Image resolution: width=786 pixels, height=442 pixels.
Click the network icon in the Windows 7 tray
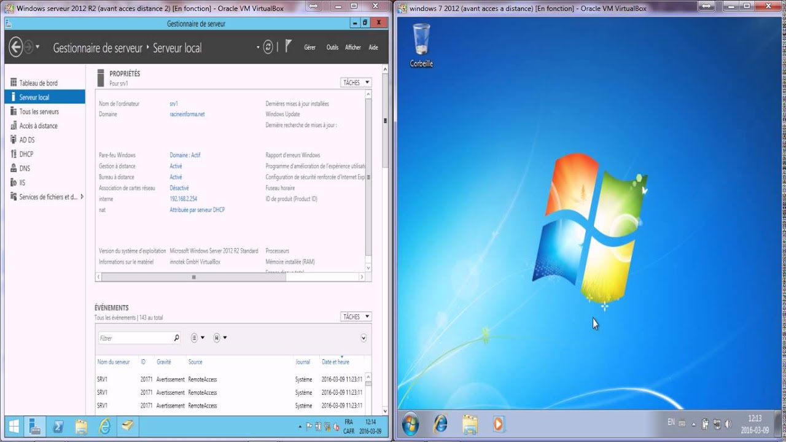tap(717, 424)
